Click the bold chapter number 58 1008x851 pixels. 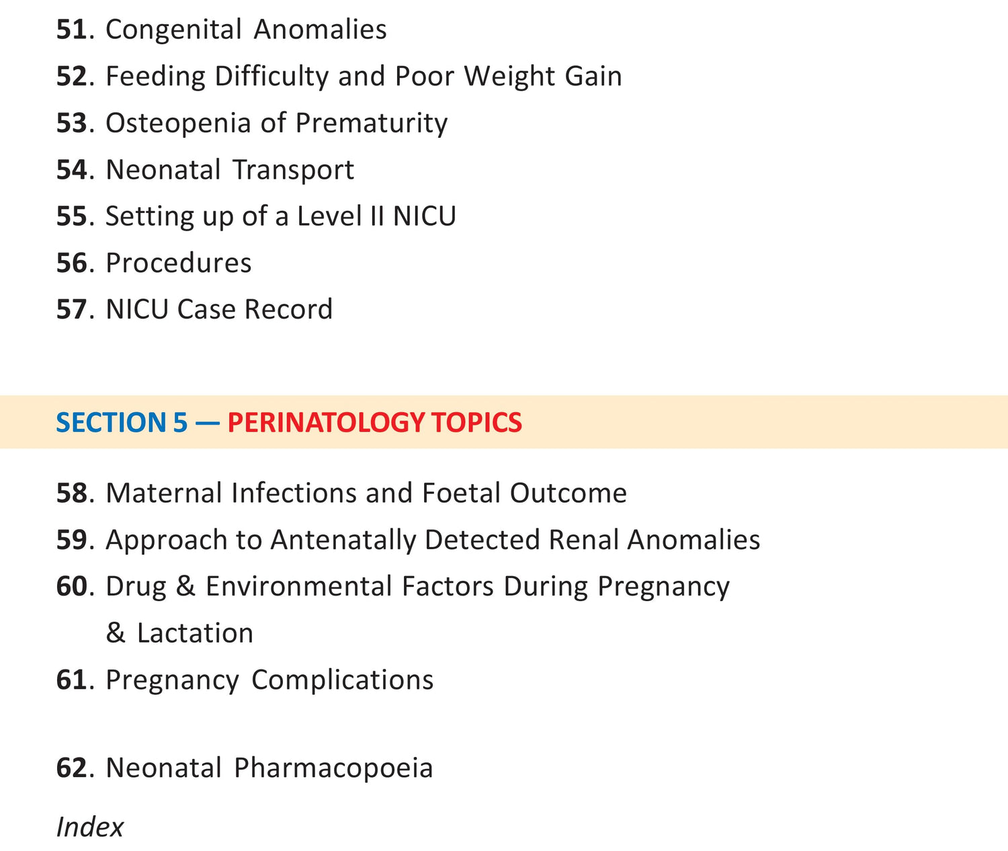point(71,493)
